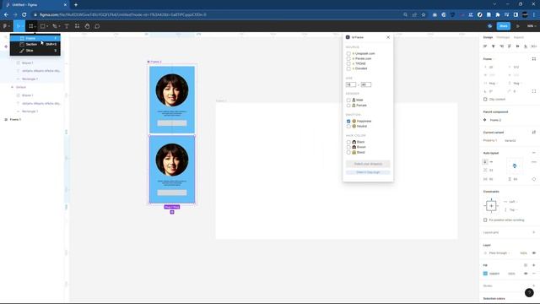Viewport: 540px width, 304px height.
Task: Click the align vertical centers icon
Action: [x=517, y=46]
